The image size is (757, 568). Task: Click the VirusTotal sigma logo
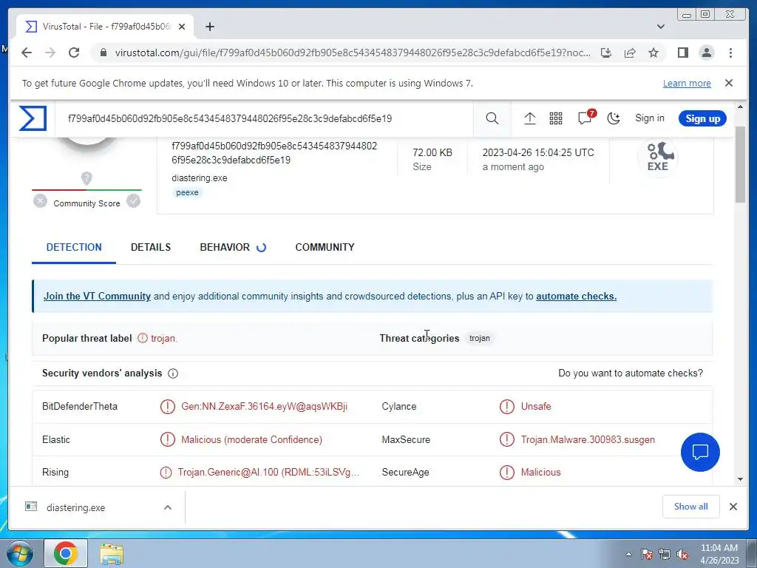pyautogui.click(x=33, y=118)
